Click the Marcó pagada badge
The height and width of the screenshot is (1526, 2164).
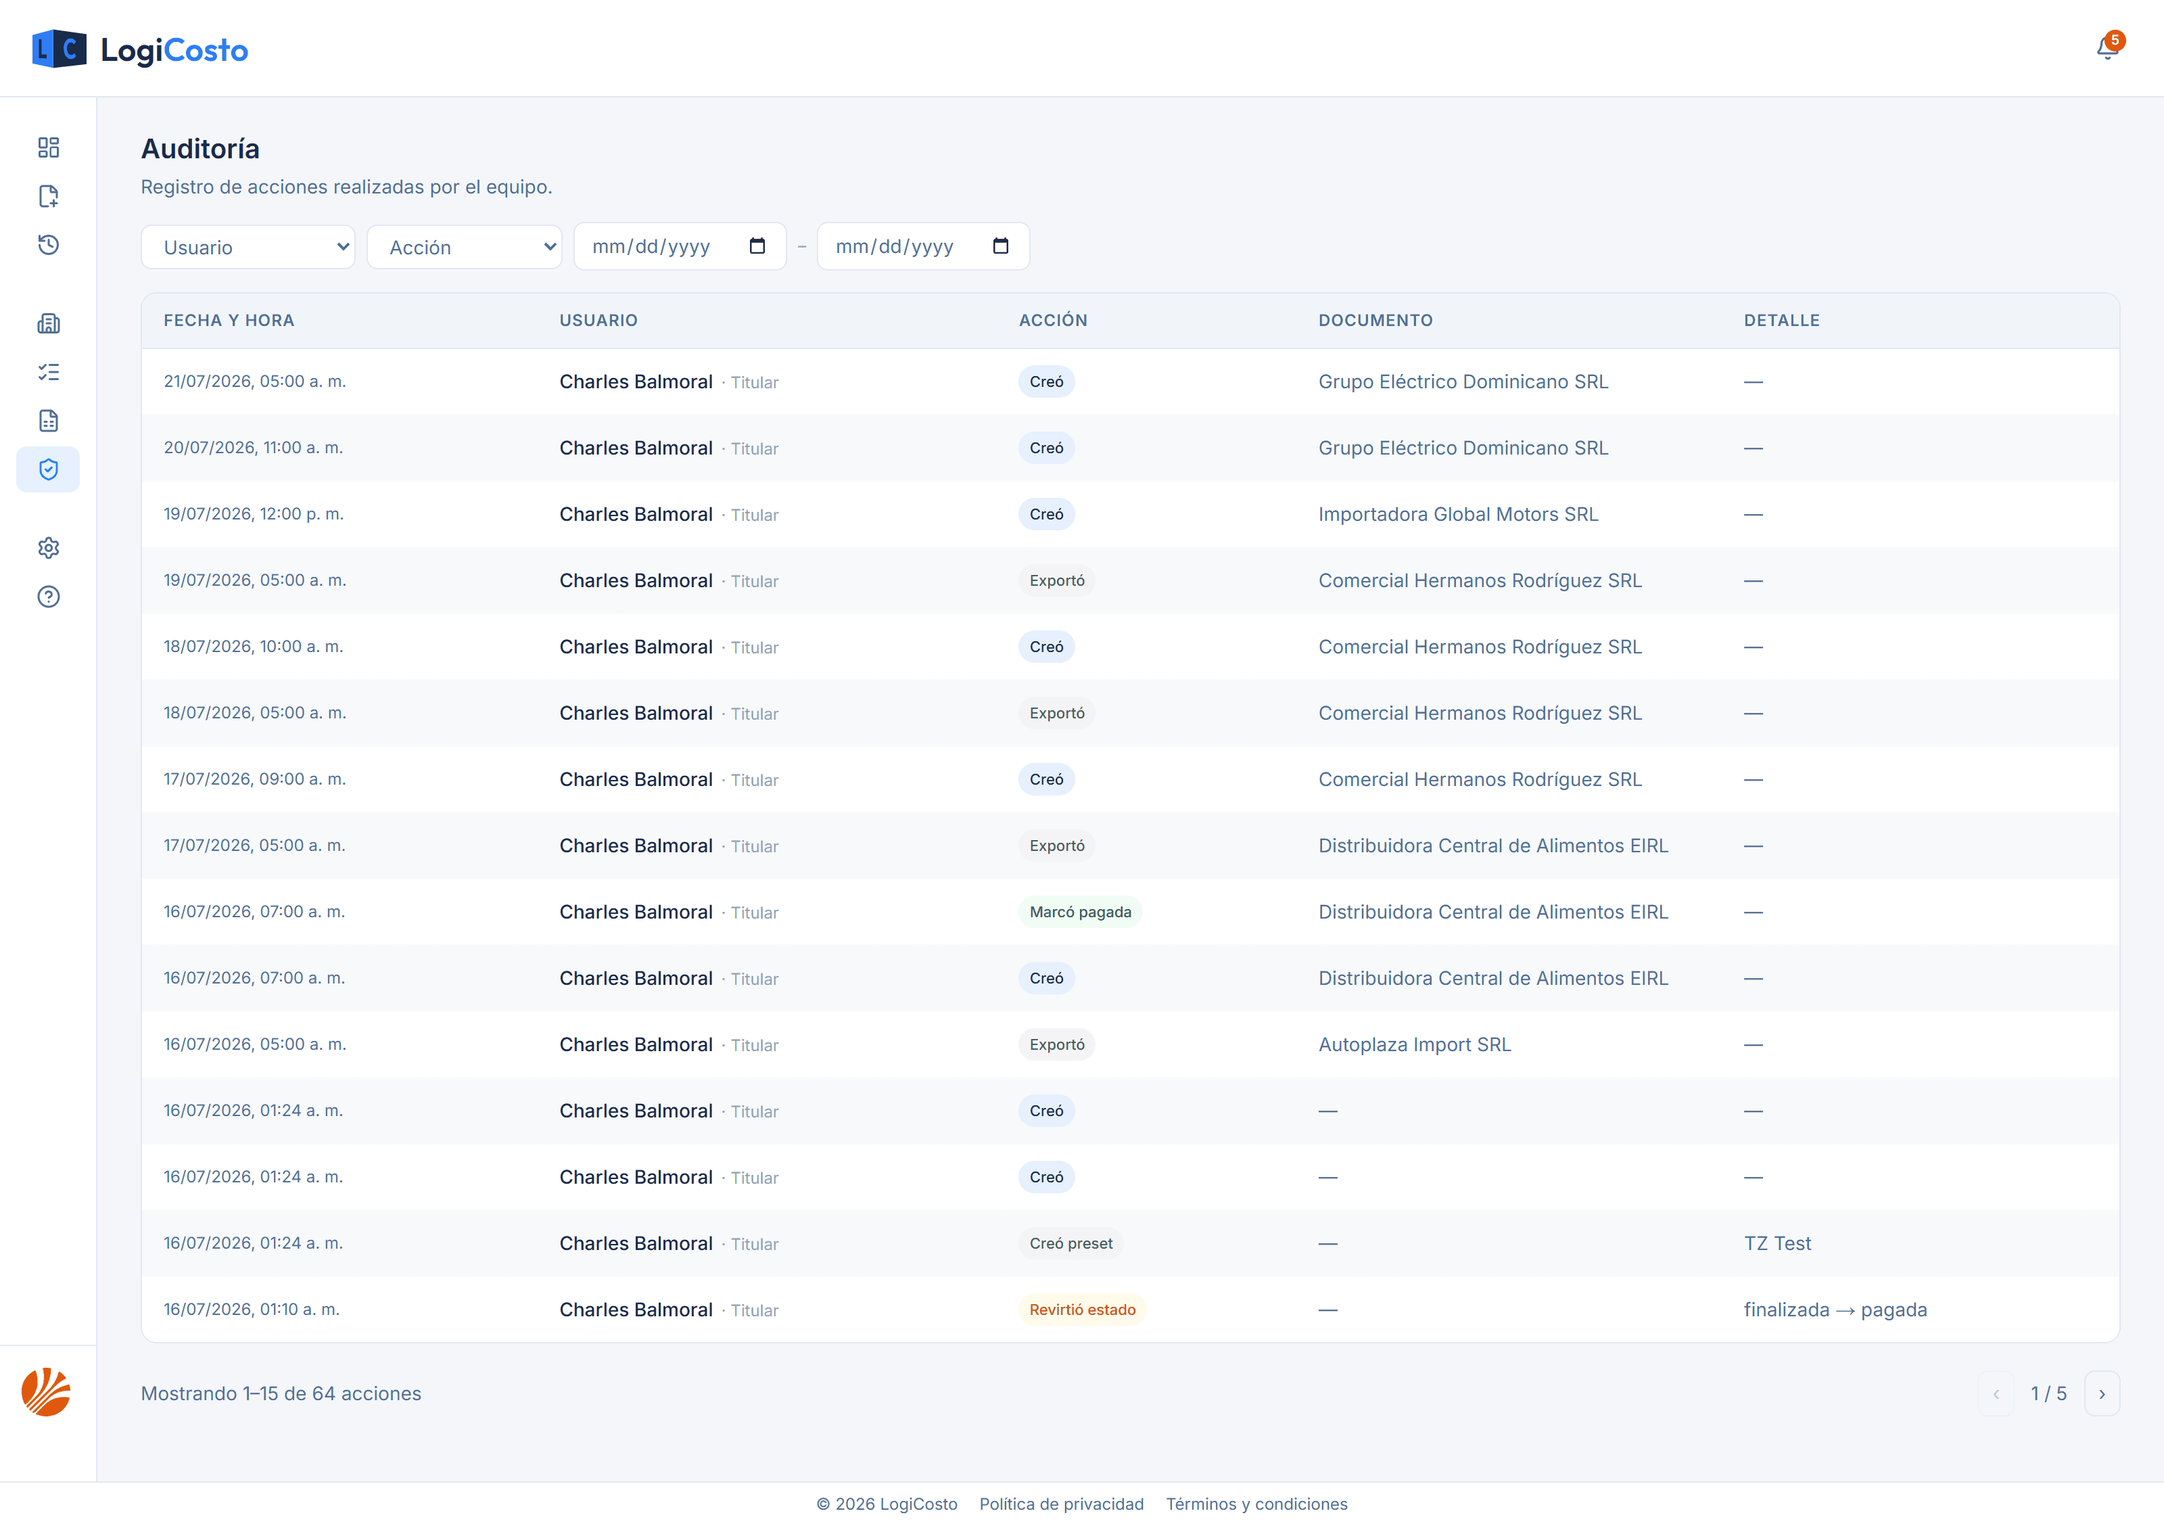point(1080,912)
